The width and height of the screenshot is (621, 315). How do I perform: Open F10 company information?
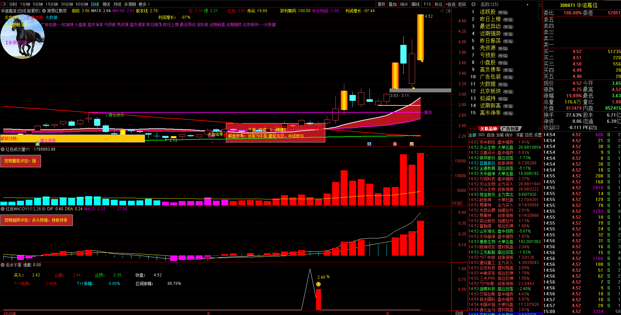(x=427, y=4)
